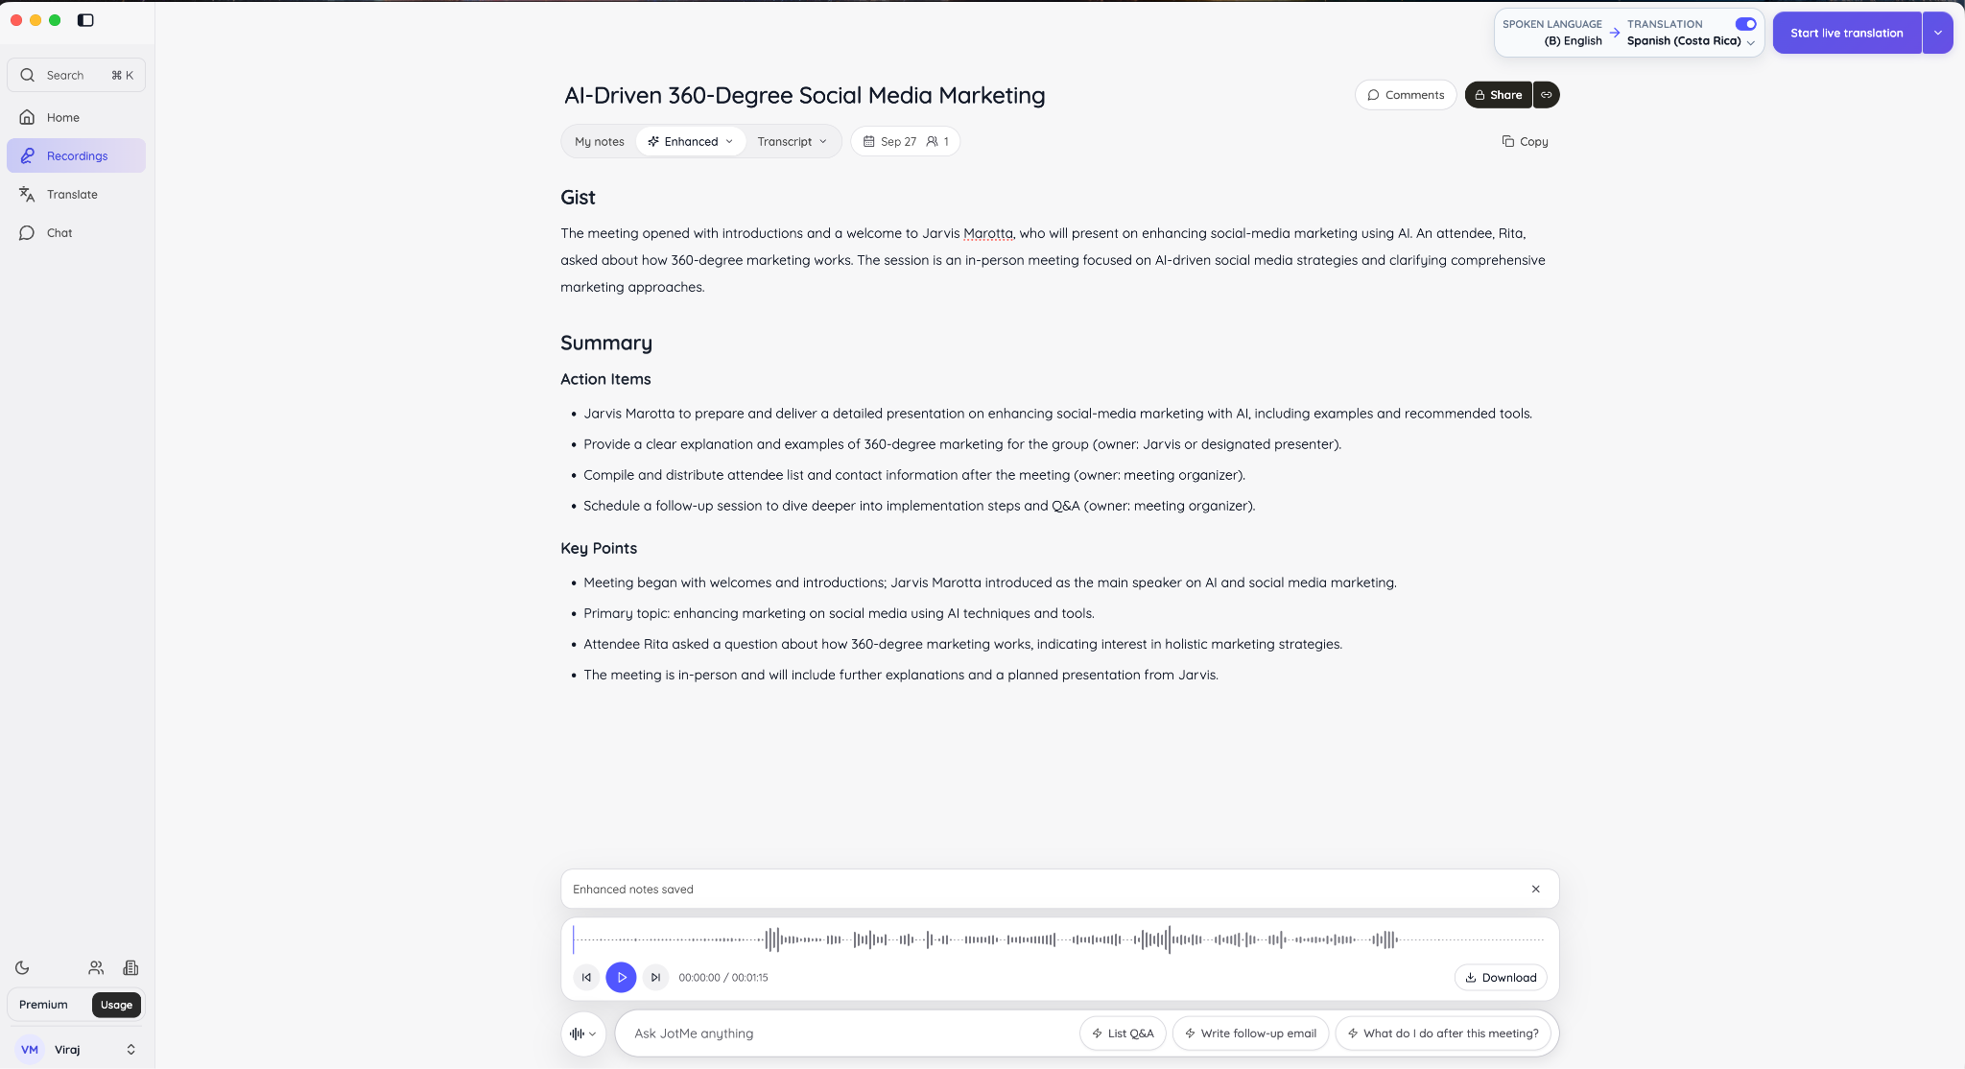The width and height of the screenshot is (1965, 1069).
Task: Dismiss the Enhanced notes saved notice
Action: [1536, 889]
